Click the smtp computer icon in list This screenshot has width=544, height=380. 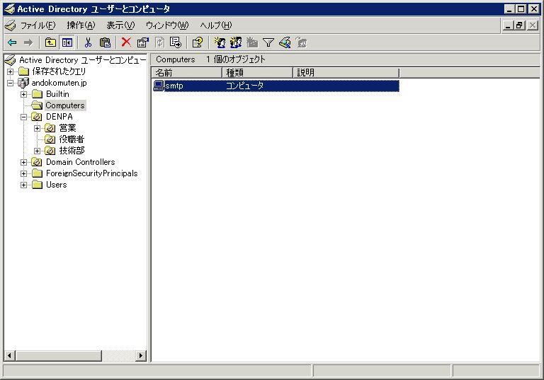click(159, 86)
